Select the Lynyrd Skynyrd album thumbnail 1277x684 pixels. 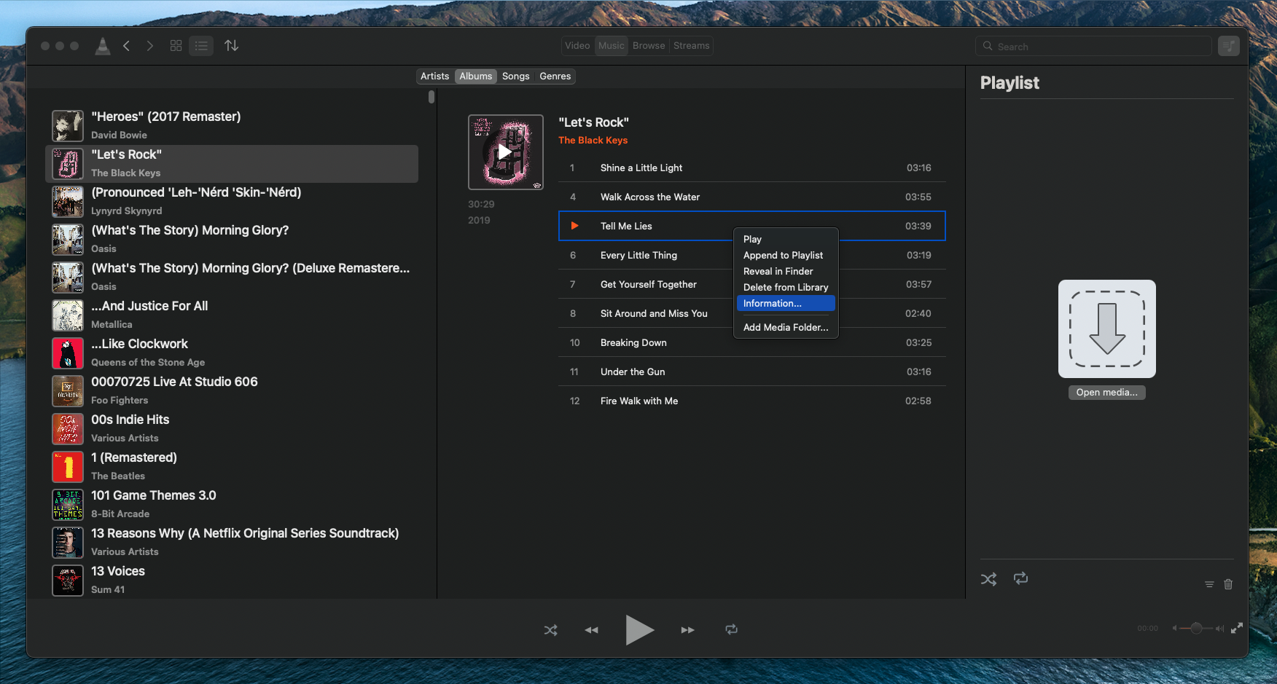coord(68,202)
